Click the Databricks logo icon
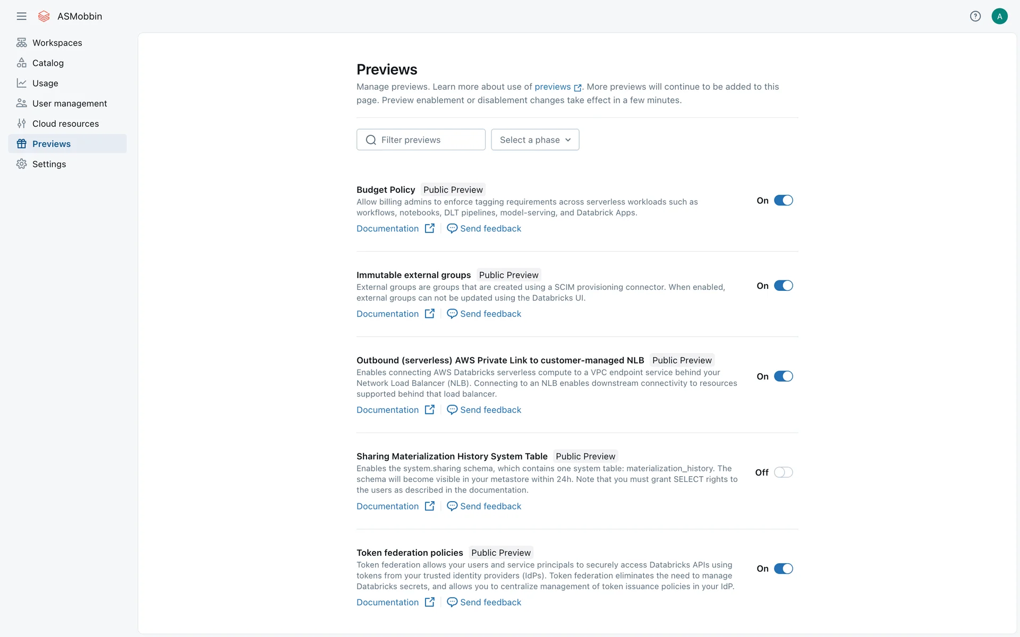 [44, 16]
